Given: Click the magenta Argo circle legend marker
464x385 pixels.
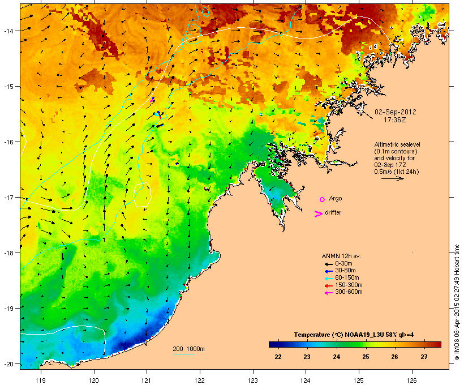Looking at the screenshot, I should [323, 199].
